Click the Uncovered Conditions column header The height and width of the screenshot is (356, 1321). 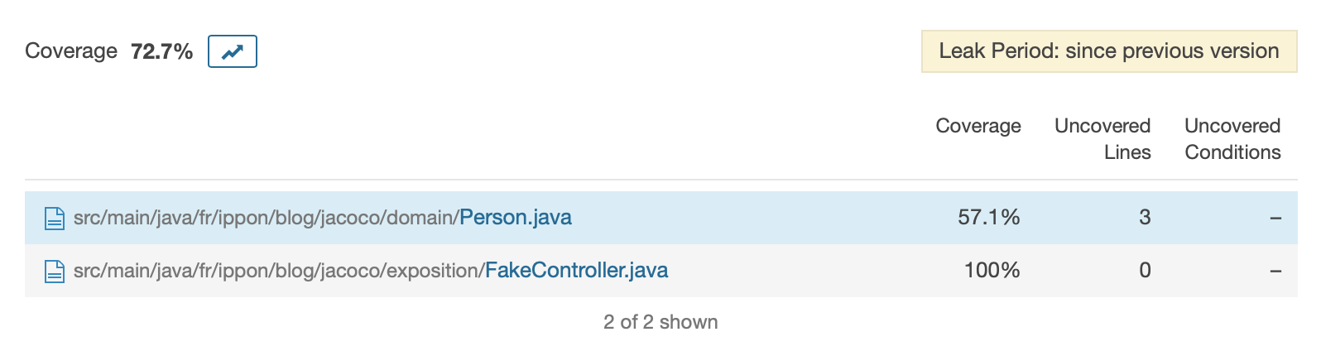(x=1232, y=138)
